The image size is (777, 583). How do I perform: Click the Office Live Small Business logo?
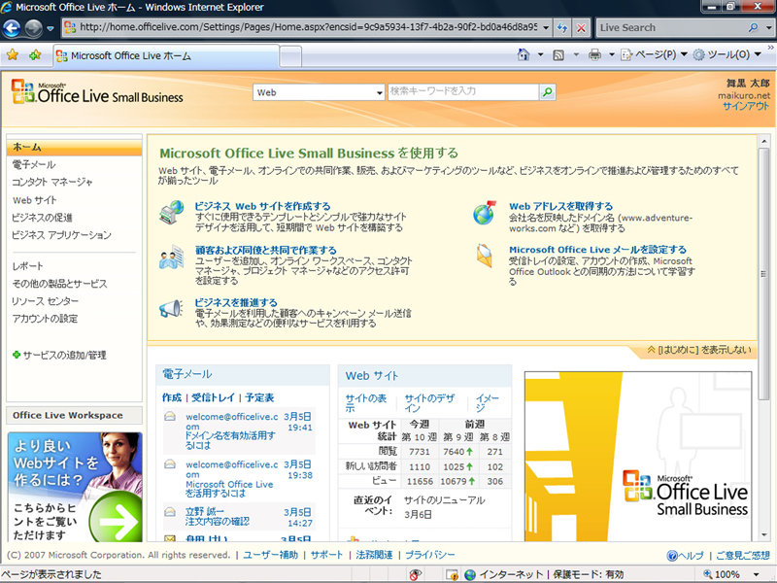(x=97, y=92)
